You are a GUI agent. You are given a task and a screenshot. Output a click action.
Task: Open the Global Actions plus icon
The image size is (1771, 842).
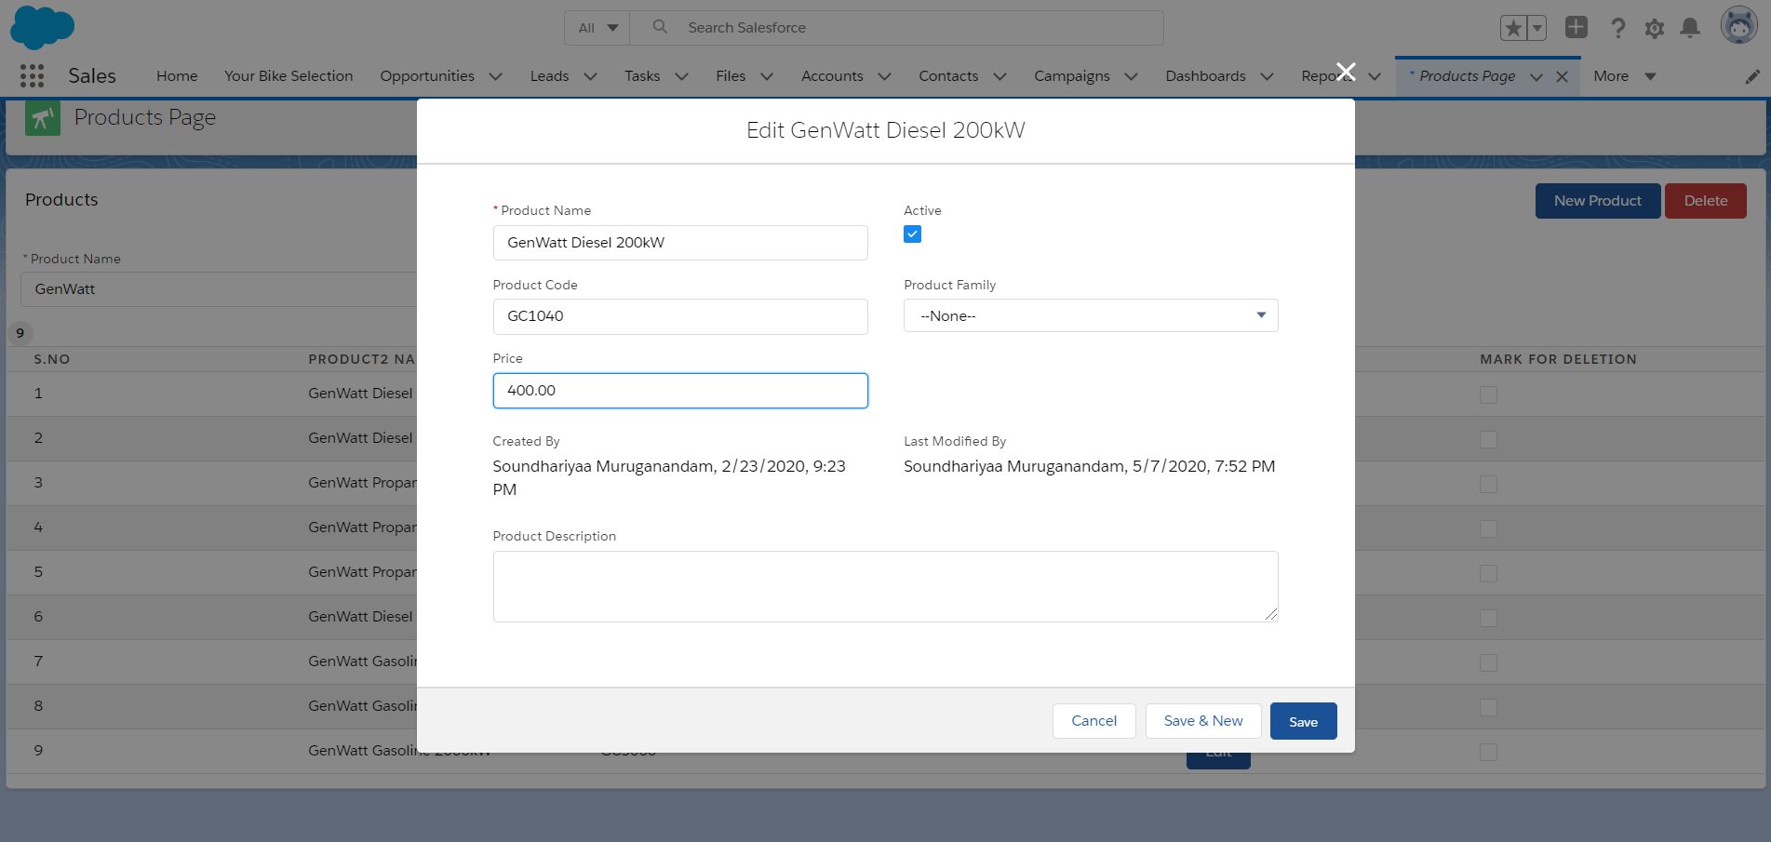tap(1576, 28)
